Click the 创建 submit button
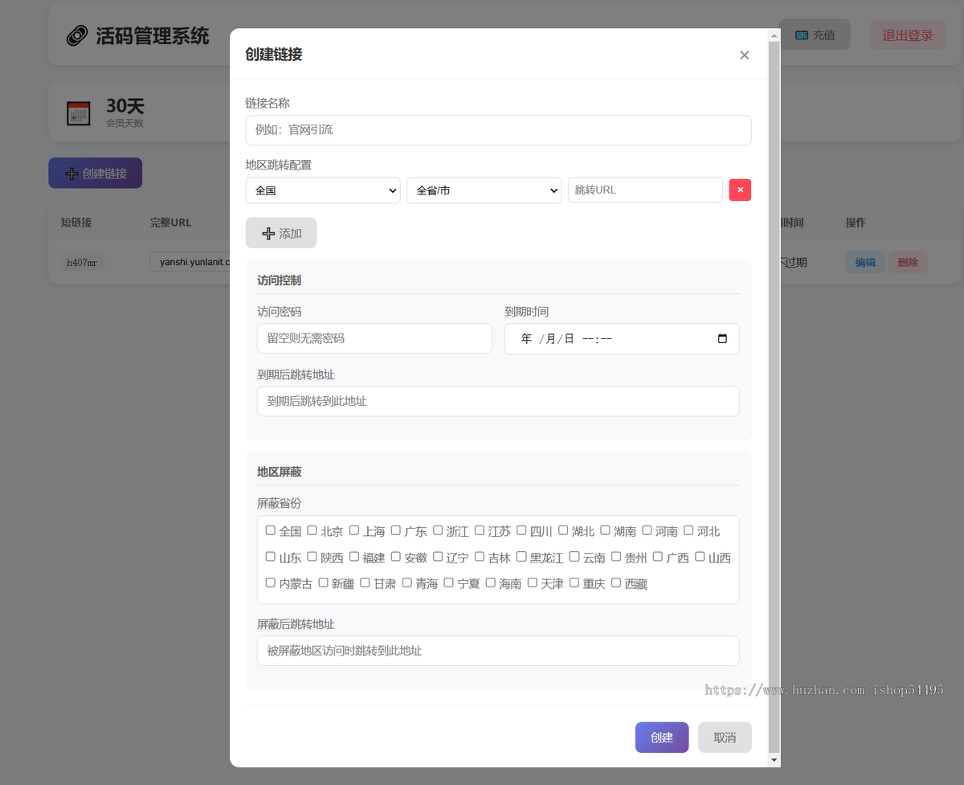Screen dimensions: 964x785 (662, 738)
